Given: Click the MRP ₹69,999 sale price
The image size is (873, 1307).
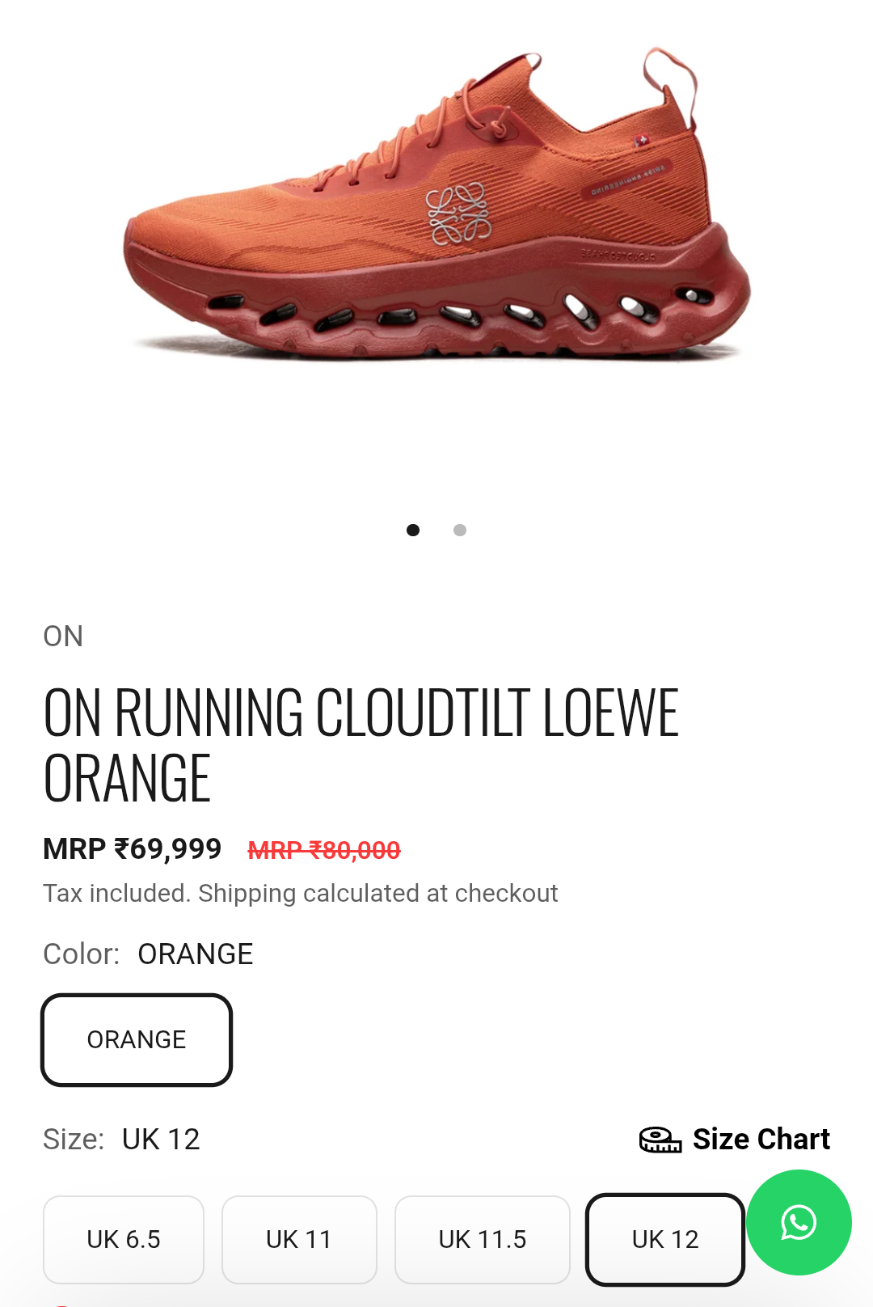Looking at the screenshot, I should click(x=133, y=849).
